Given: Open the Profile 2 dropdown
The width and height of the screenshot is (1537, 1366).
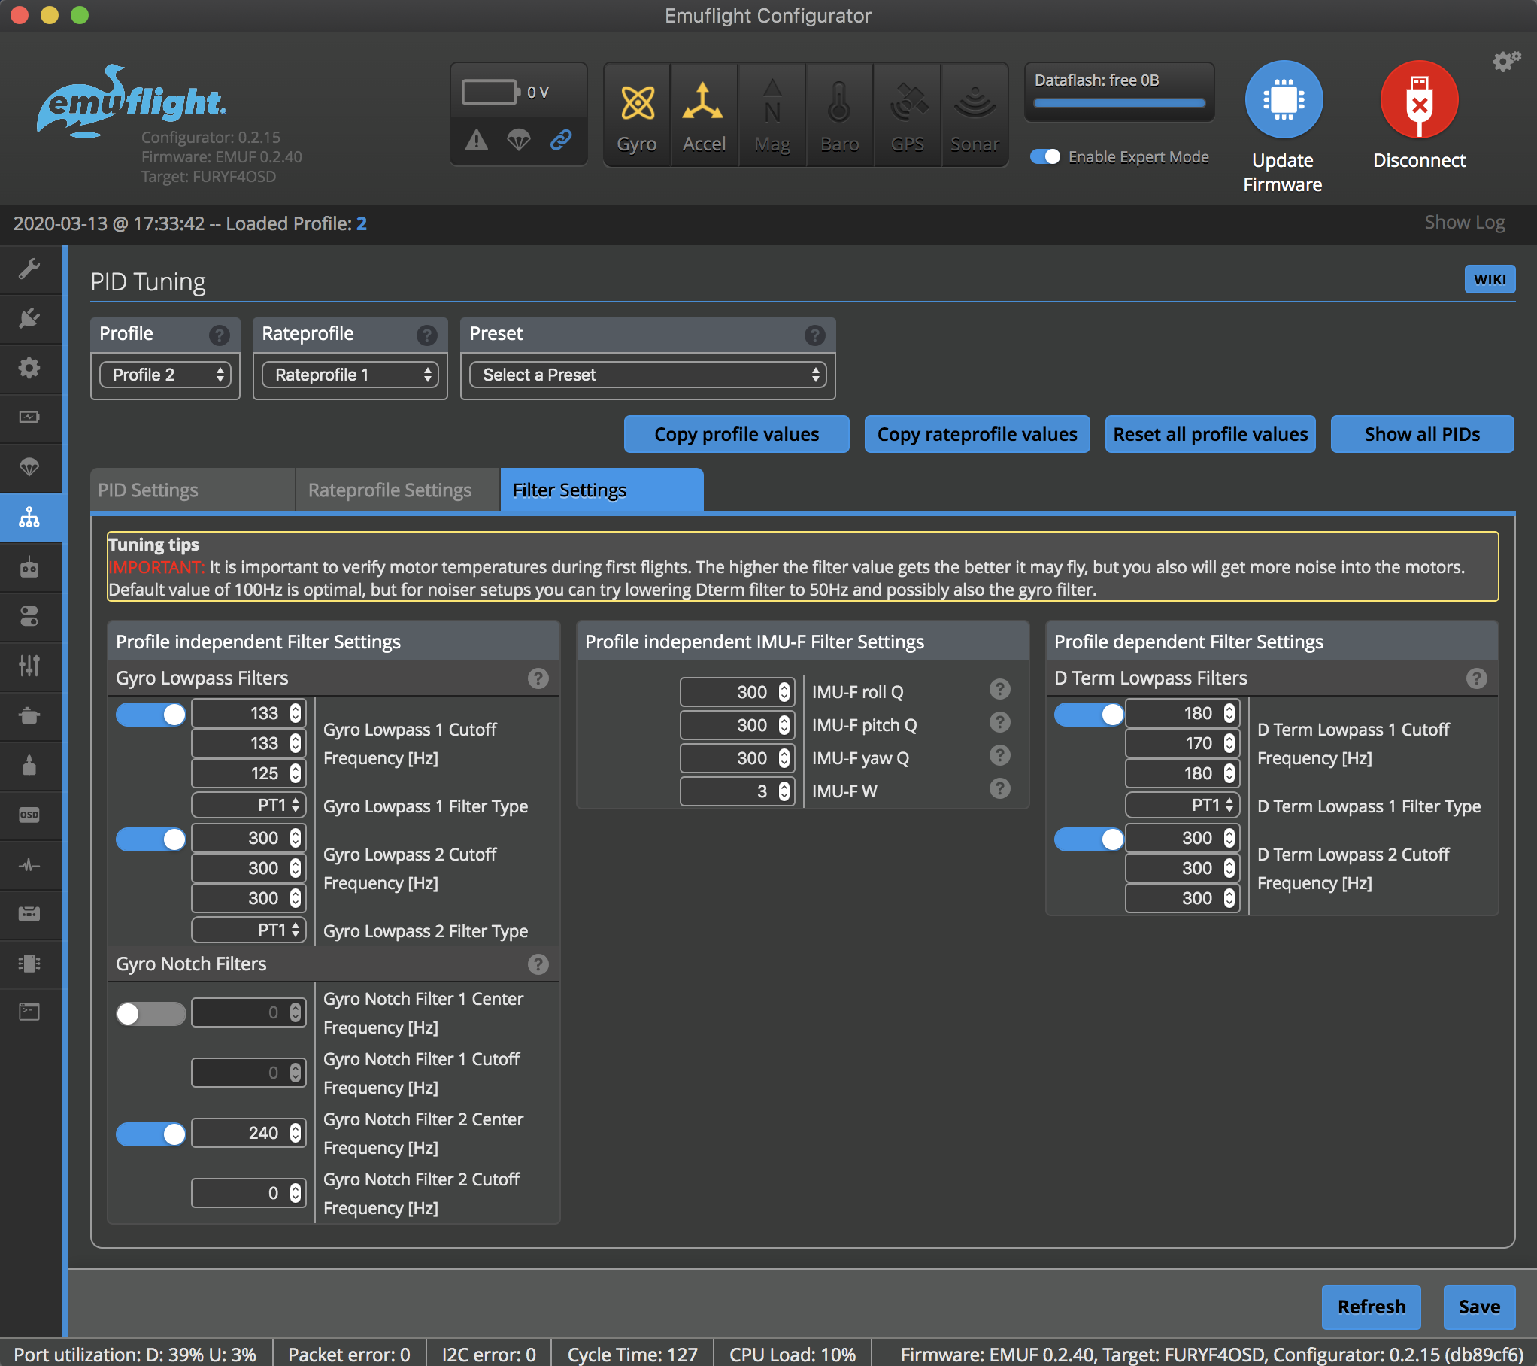Looking at the screenshot, I should (165, 375).
